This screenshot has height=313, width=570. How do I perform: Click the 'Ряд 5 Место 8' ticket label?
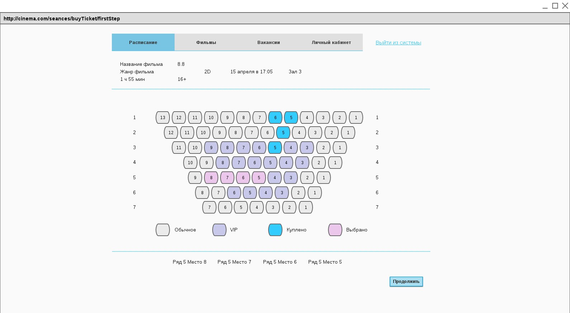(190, 262)
